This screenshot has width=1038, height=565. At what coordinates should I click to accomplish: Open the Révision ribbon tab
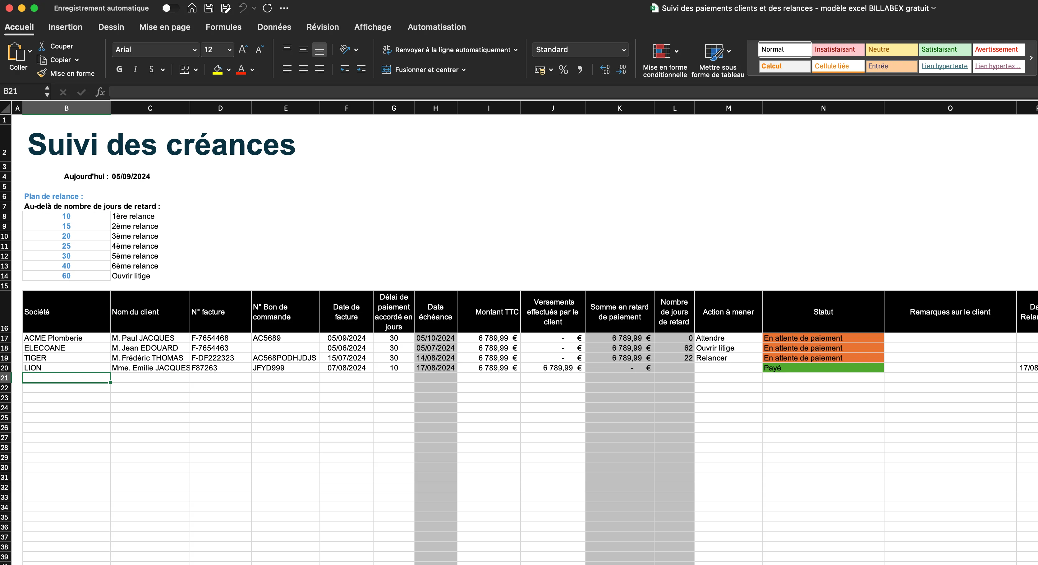(x=322, y=27)
